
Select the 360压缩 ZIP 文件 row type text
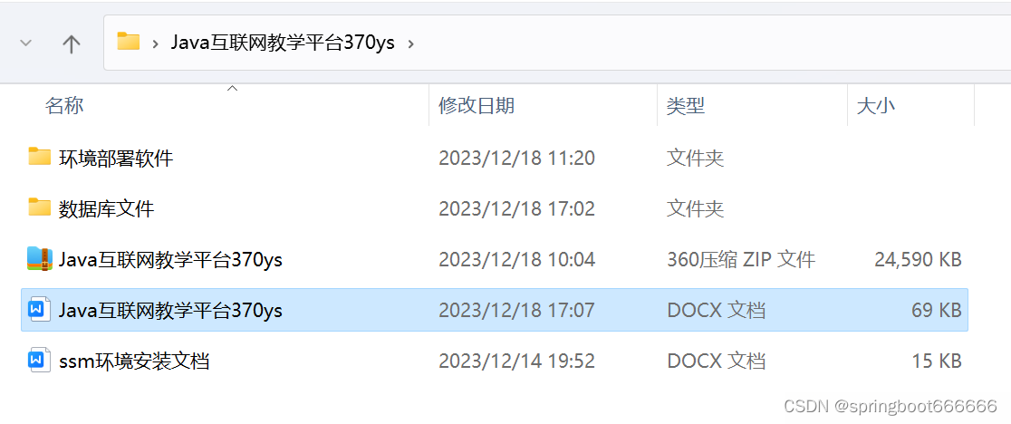pyautogui.click(x=741, y=260)
